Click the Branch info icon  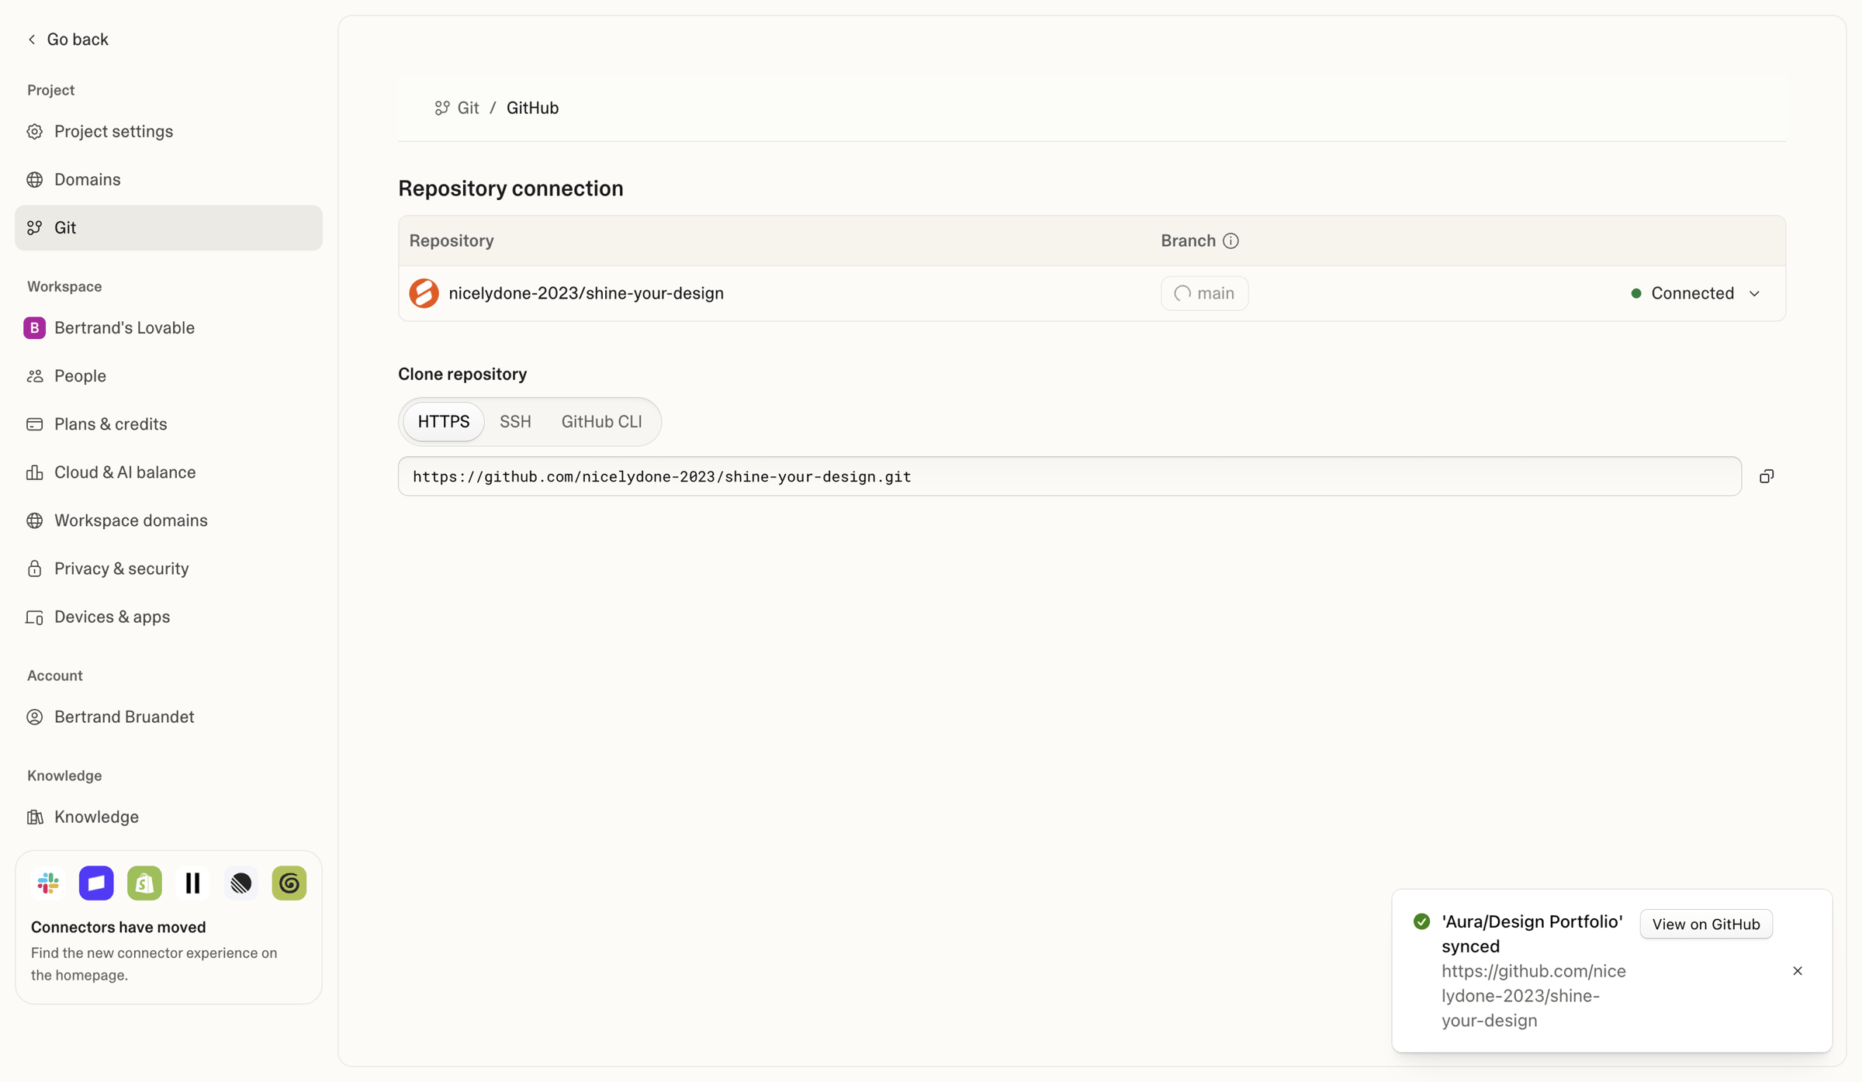tap(1231, 241)
